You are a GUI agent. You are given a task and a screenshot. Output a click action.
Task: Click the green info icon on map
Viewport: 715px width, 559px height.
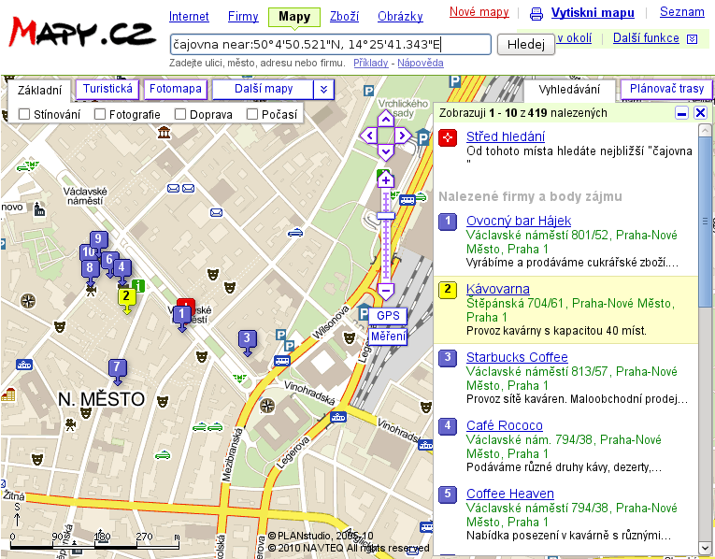(x=138, y=285)
